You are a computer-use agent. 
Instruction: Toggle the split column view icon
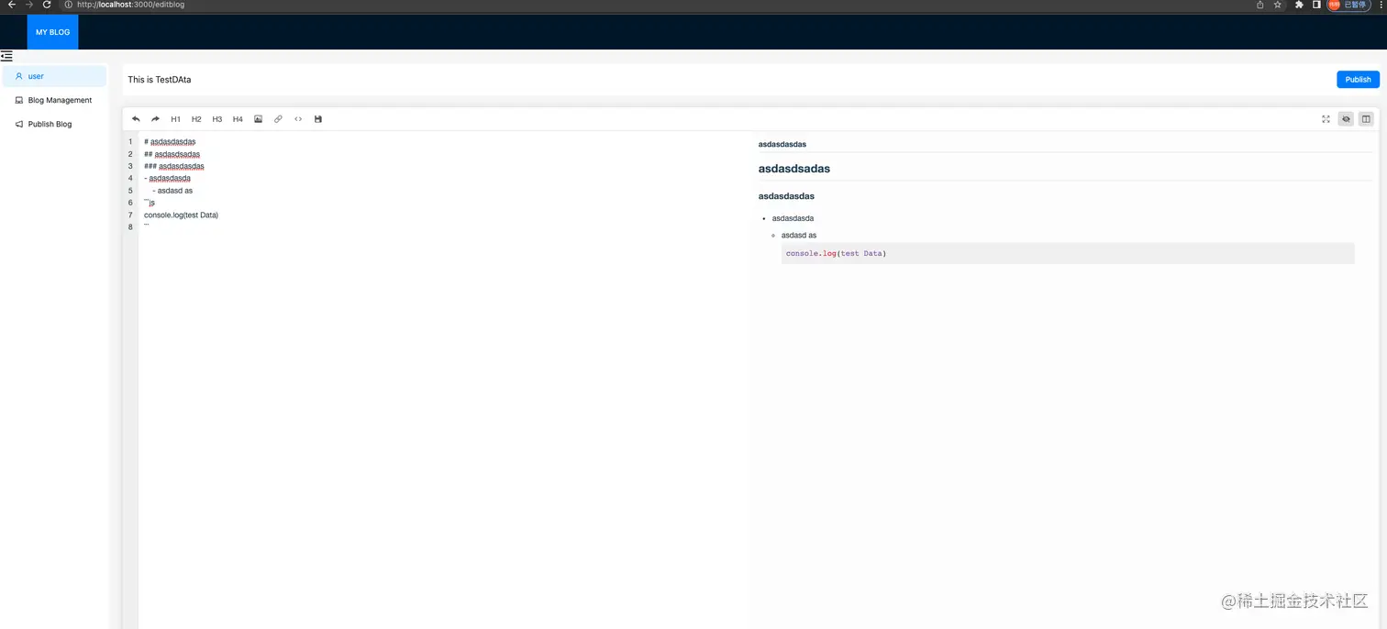pos(1366,119)
